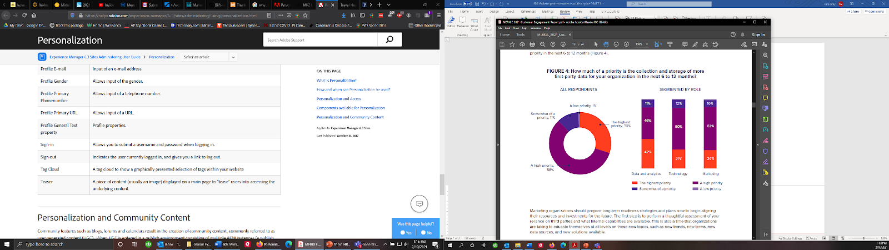Choose the Acrobat hand pan tool
Image resolution: width=889 pixels, height=250 pixels.
[606, 44]
